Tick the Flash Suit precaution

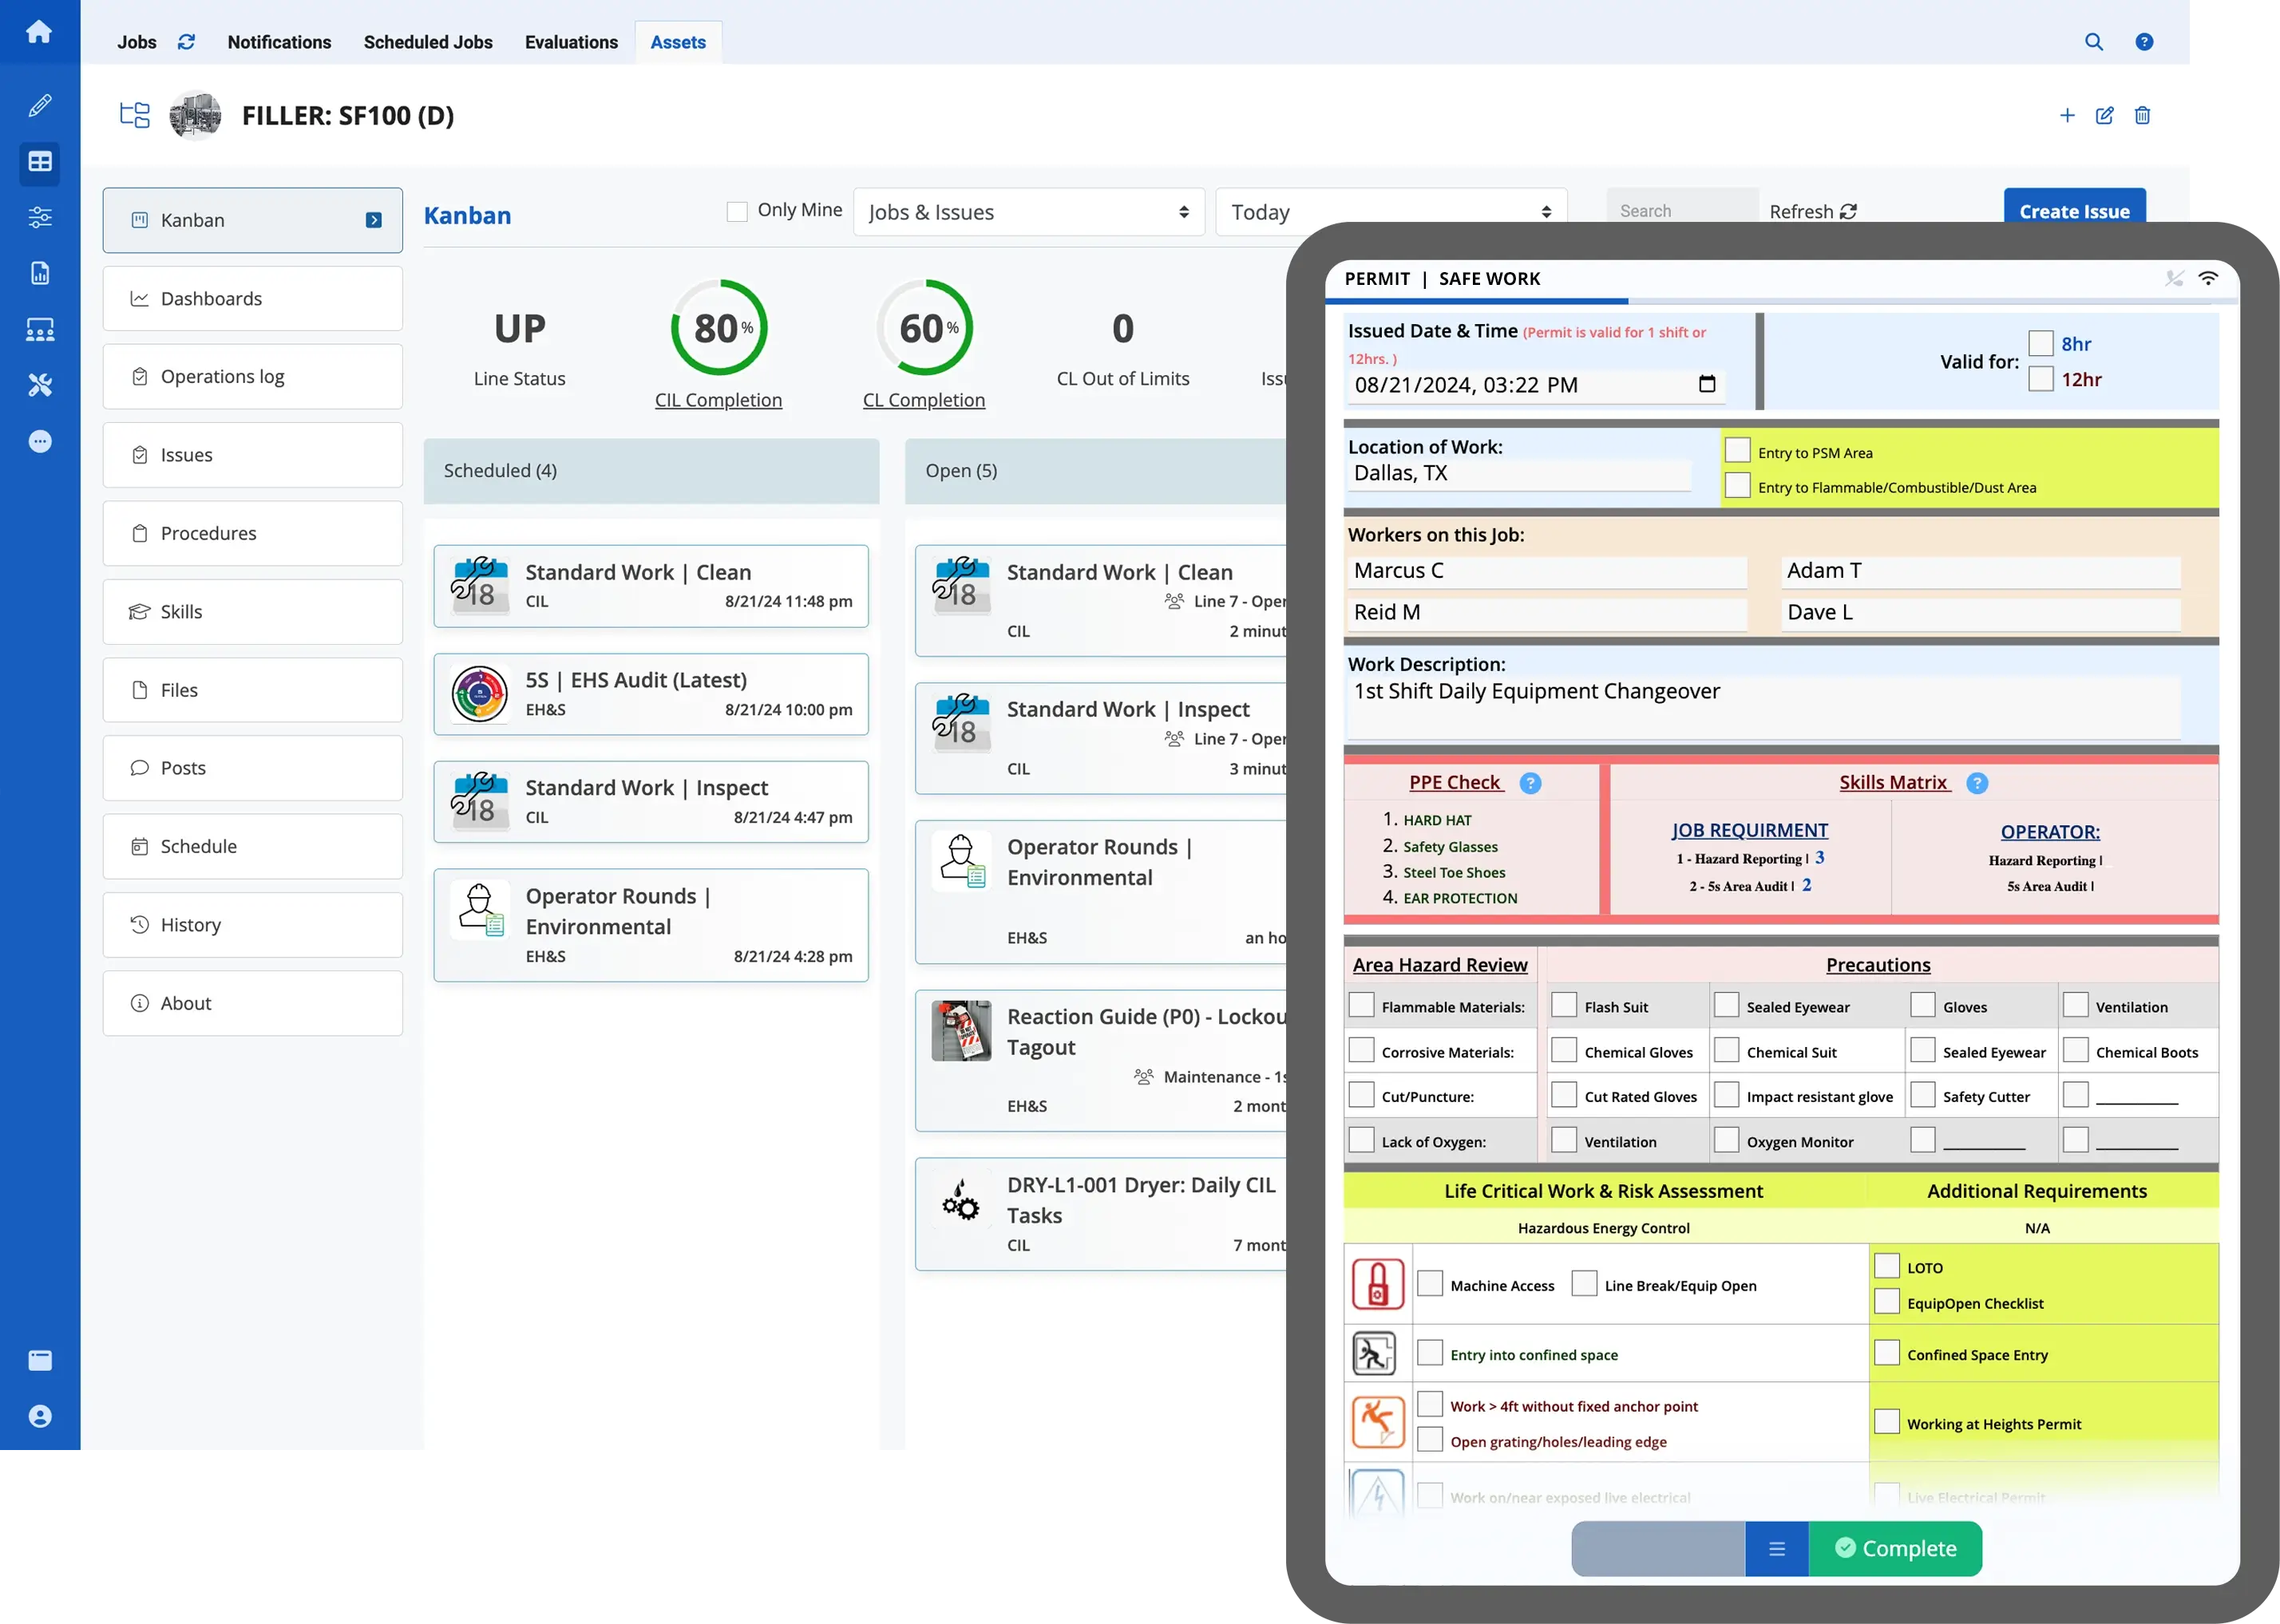pos(1564,1005)
